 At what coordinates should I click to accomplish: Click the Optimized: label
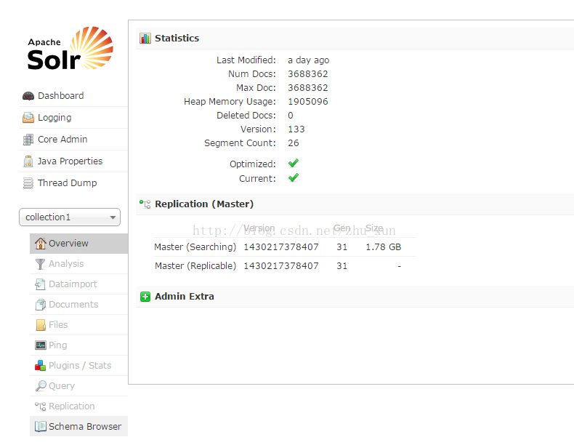click(253, 164)
